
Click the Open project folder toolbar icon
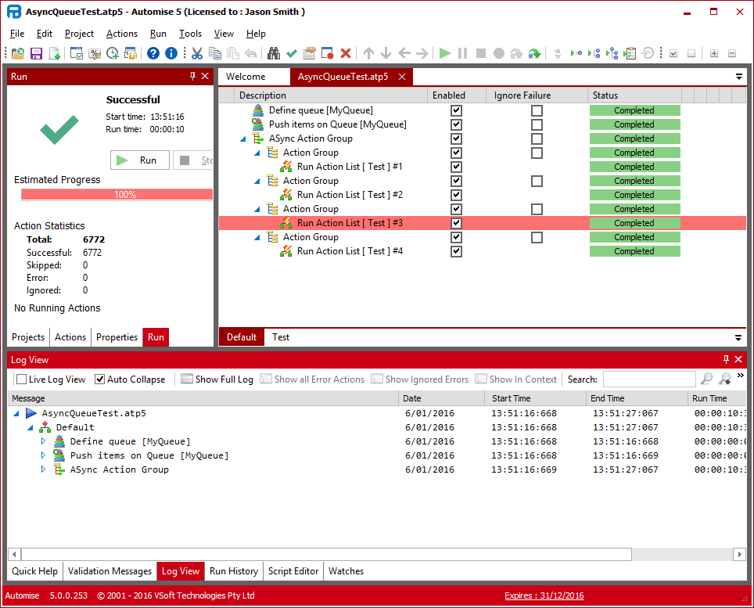tap(18, 53)
